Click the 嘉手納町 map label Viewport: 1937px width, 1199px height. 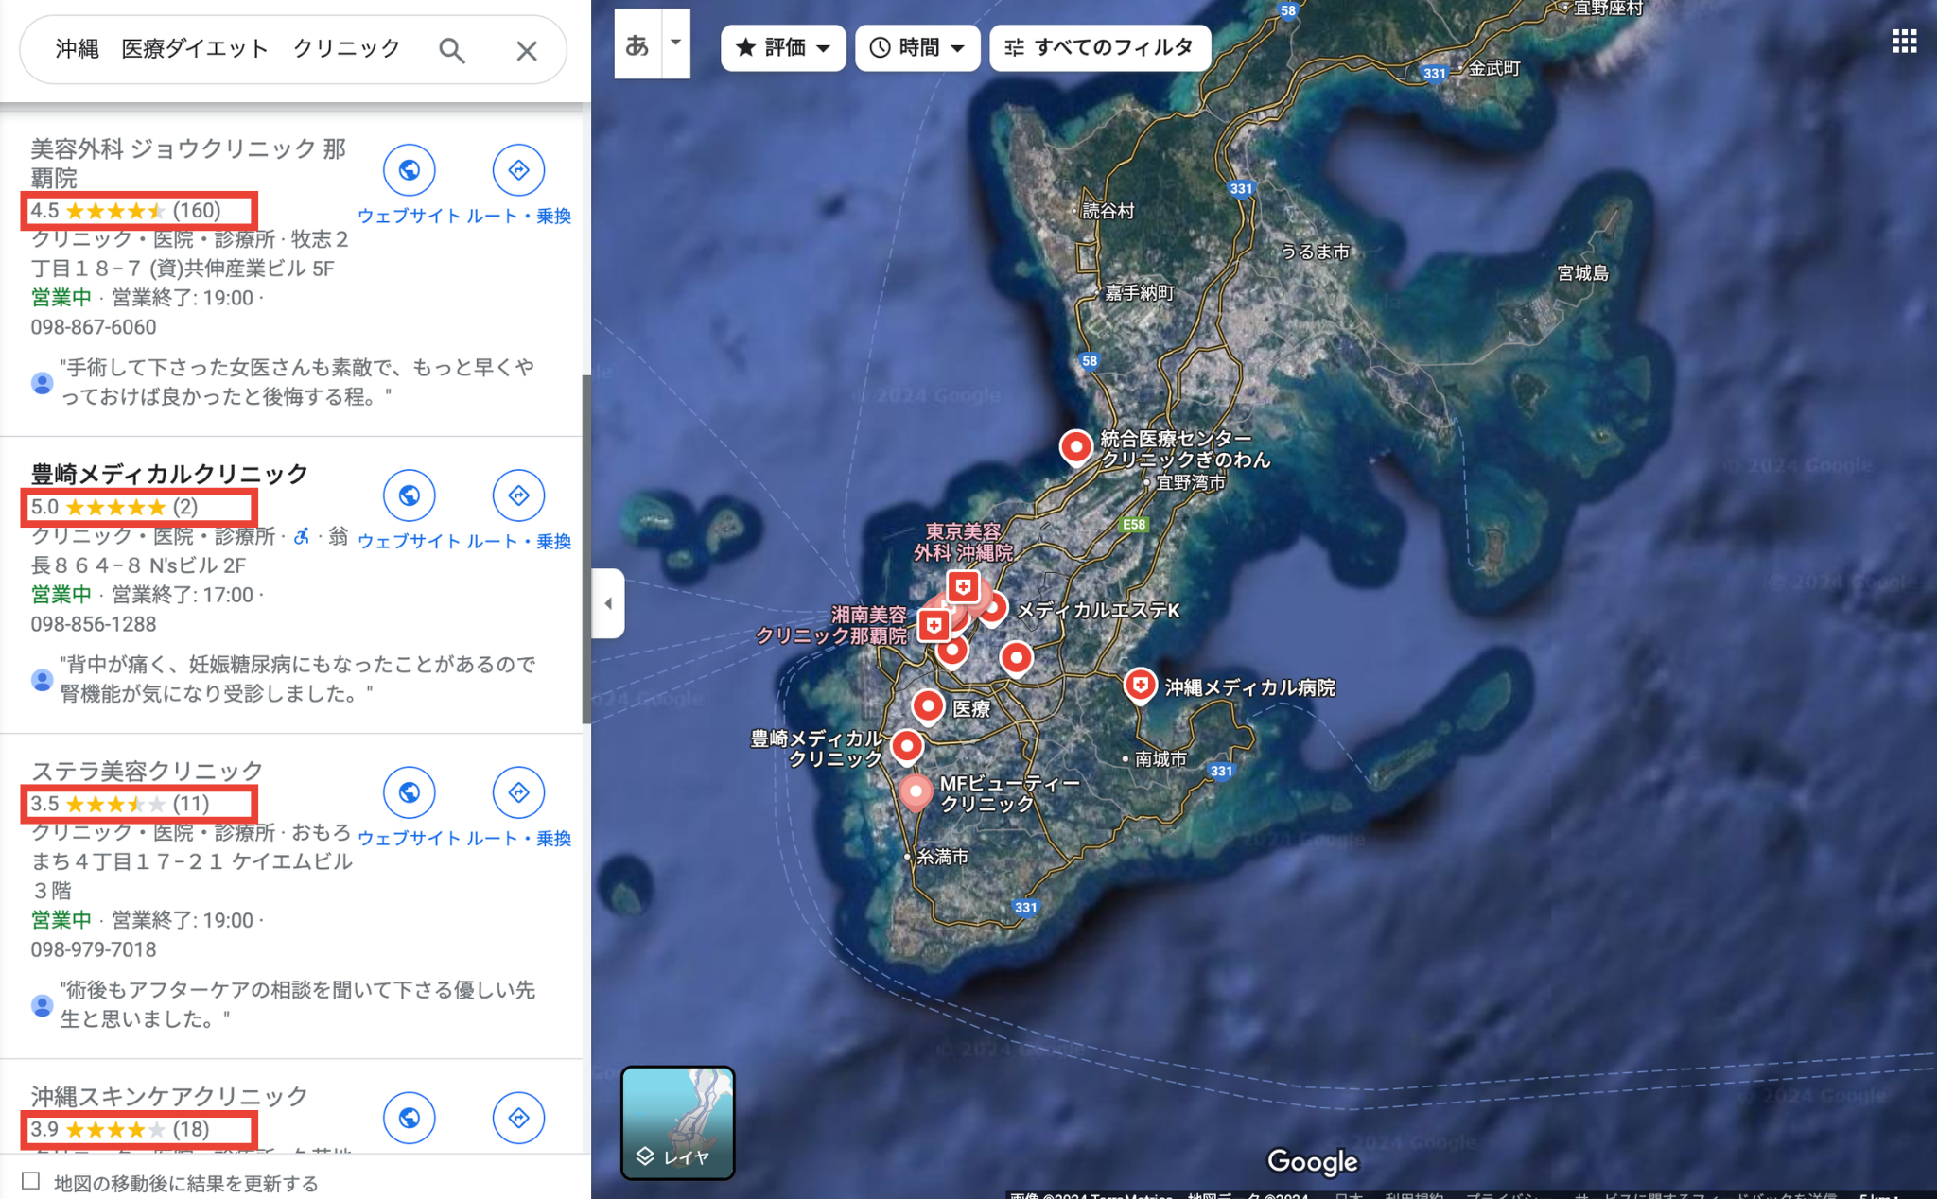click(x=1140, y=293)
